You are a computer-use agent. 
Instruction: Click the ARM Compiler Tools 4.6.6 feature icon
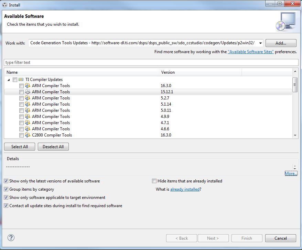point(28,129)
